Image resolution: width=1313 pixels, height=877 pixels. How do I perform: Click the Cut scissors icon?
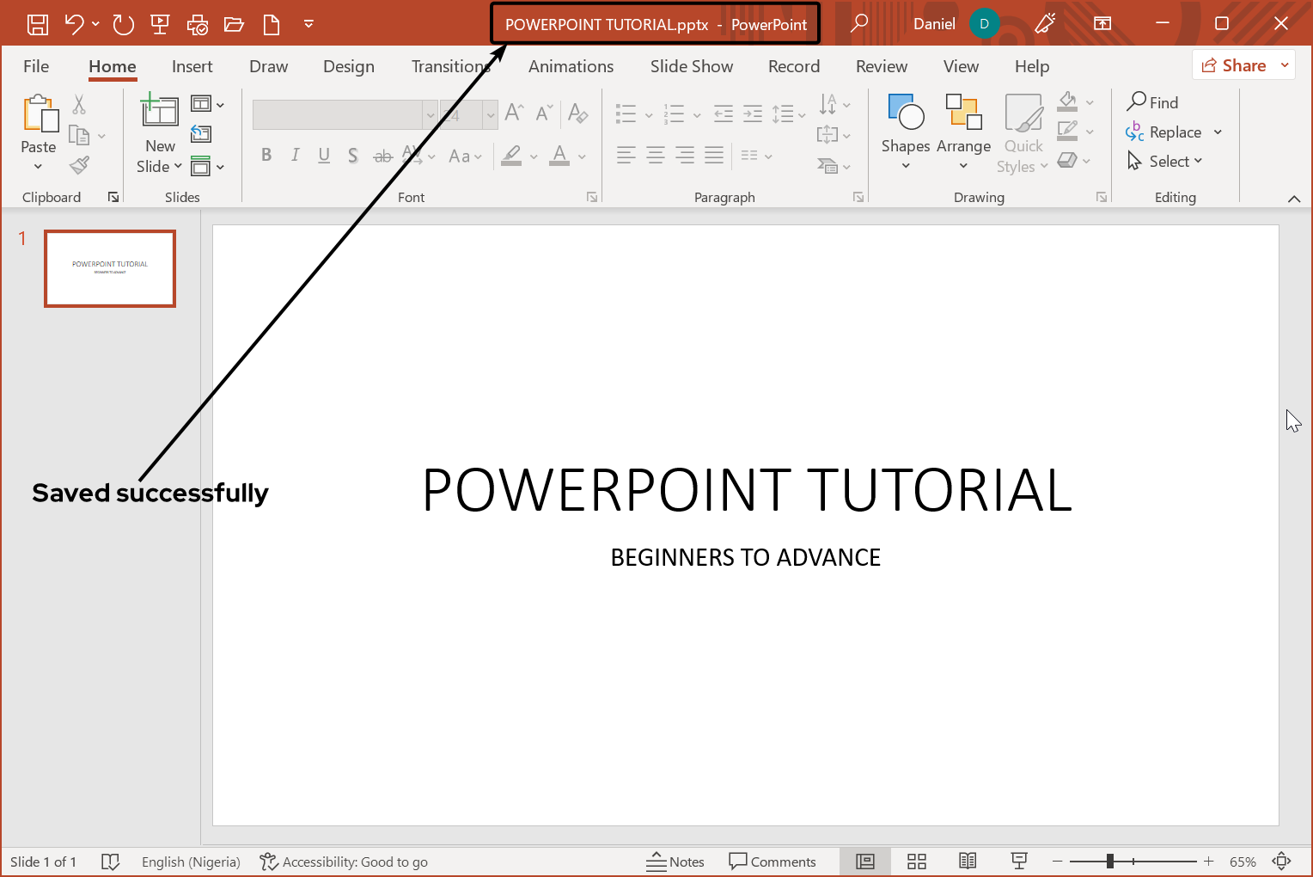pyautogui.click(x=78, y=103)
